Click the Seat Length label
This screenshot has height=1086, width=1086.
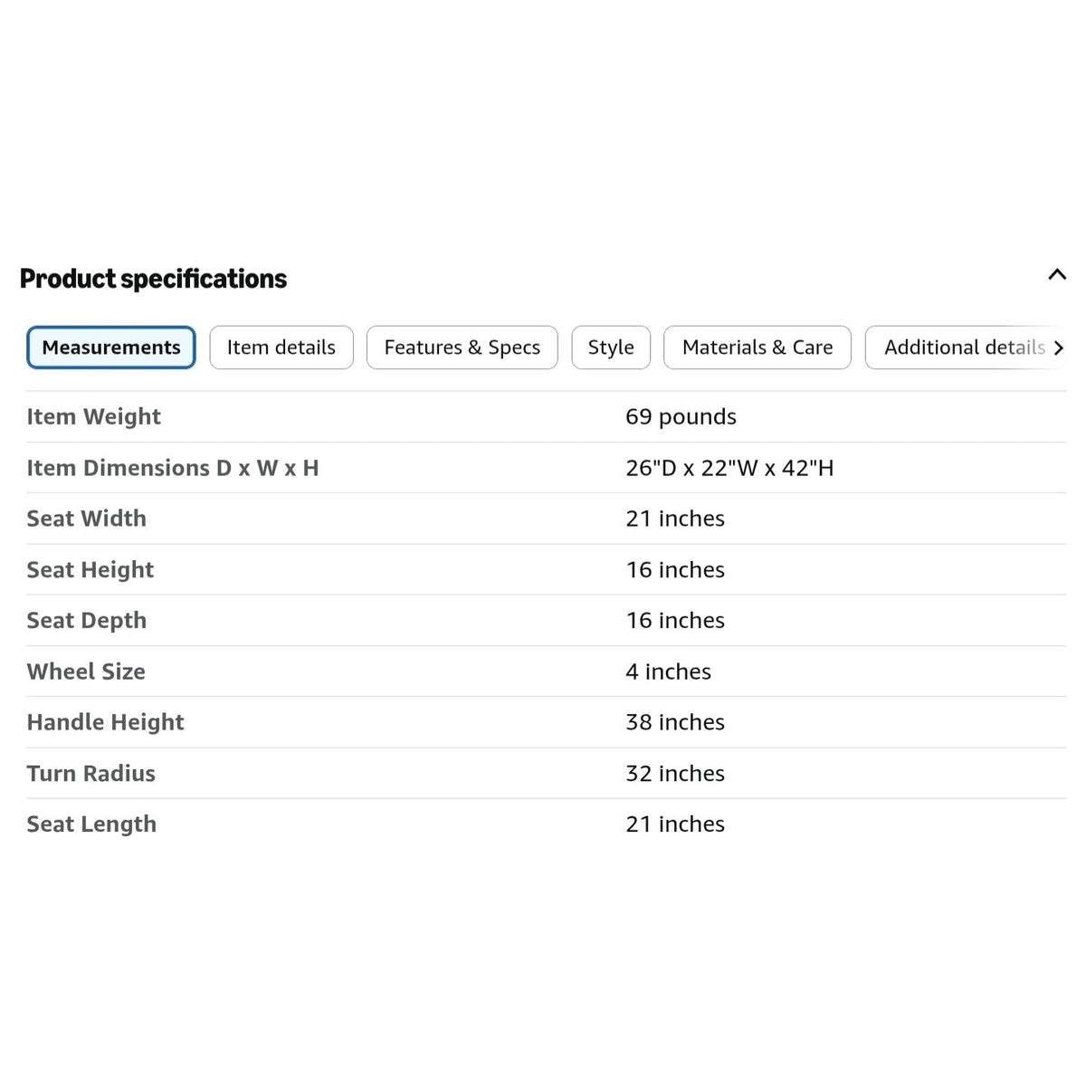tap(91, 824)
